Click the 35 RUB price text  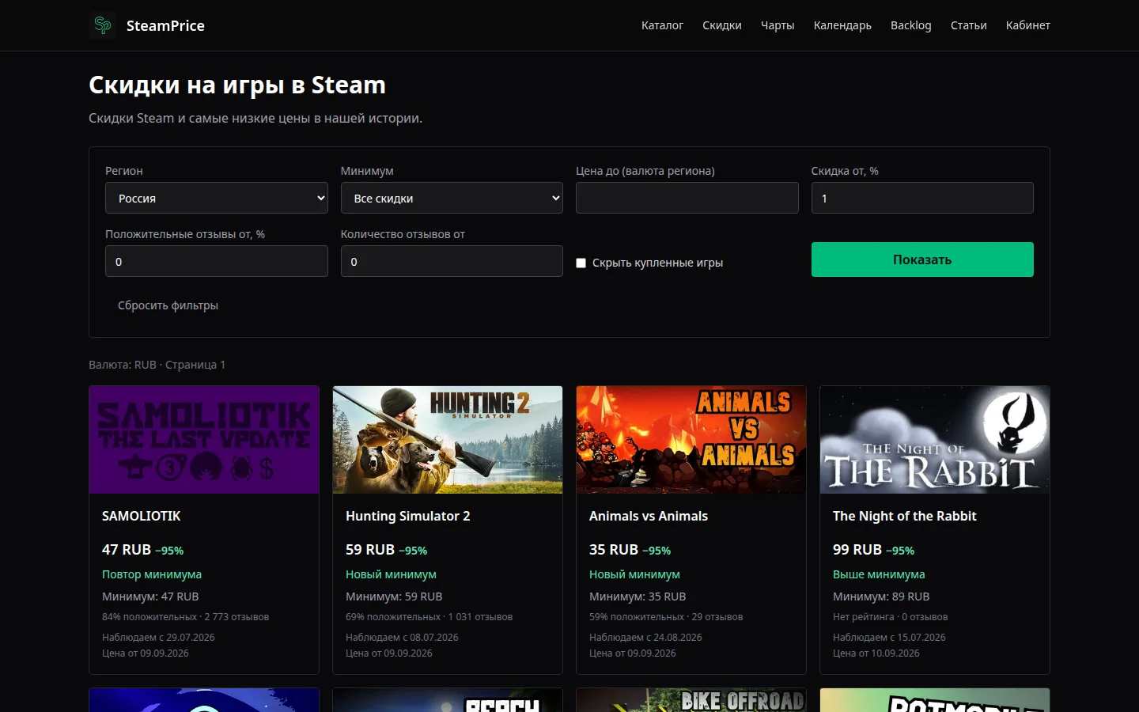tap(614, 550)
